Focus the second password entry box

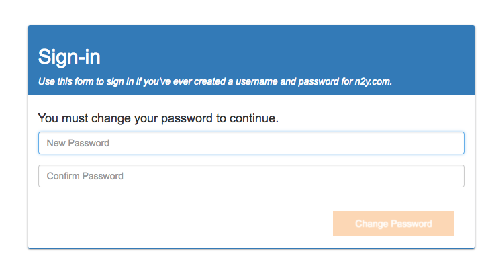click(x=251, y=176)
